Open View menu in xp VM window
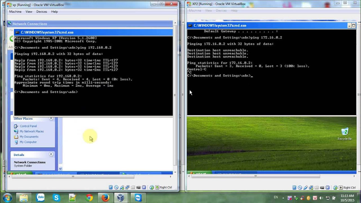 coord(29,12)
